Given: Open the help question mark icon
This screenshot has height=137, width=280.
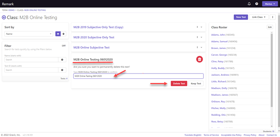Looking at the screenshot, I should [x=257, y=4].
